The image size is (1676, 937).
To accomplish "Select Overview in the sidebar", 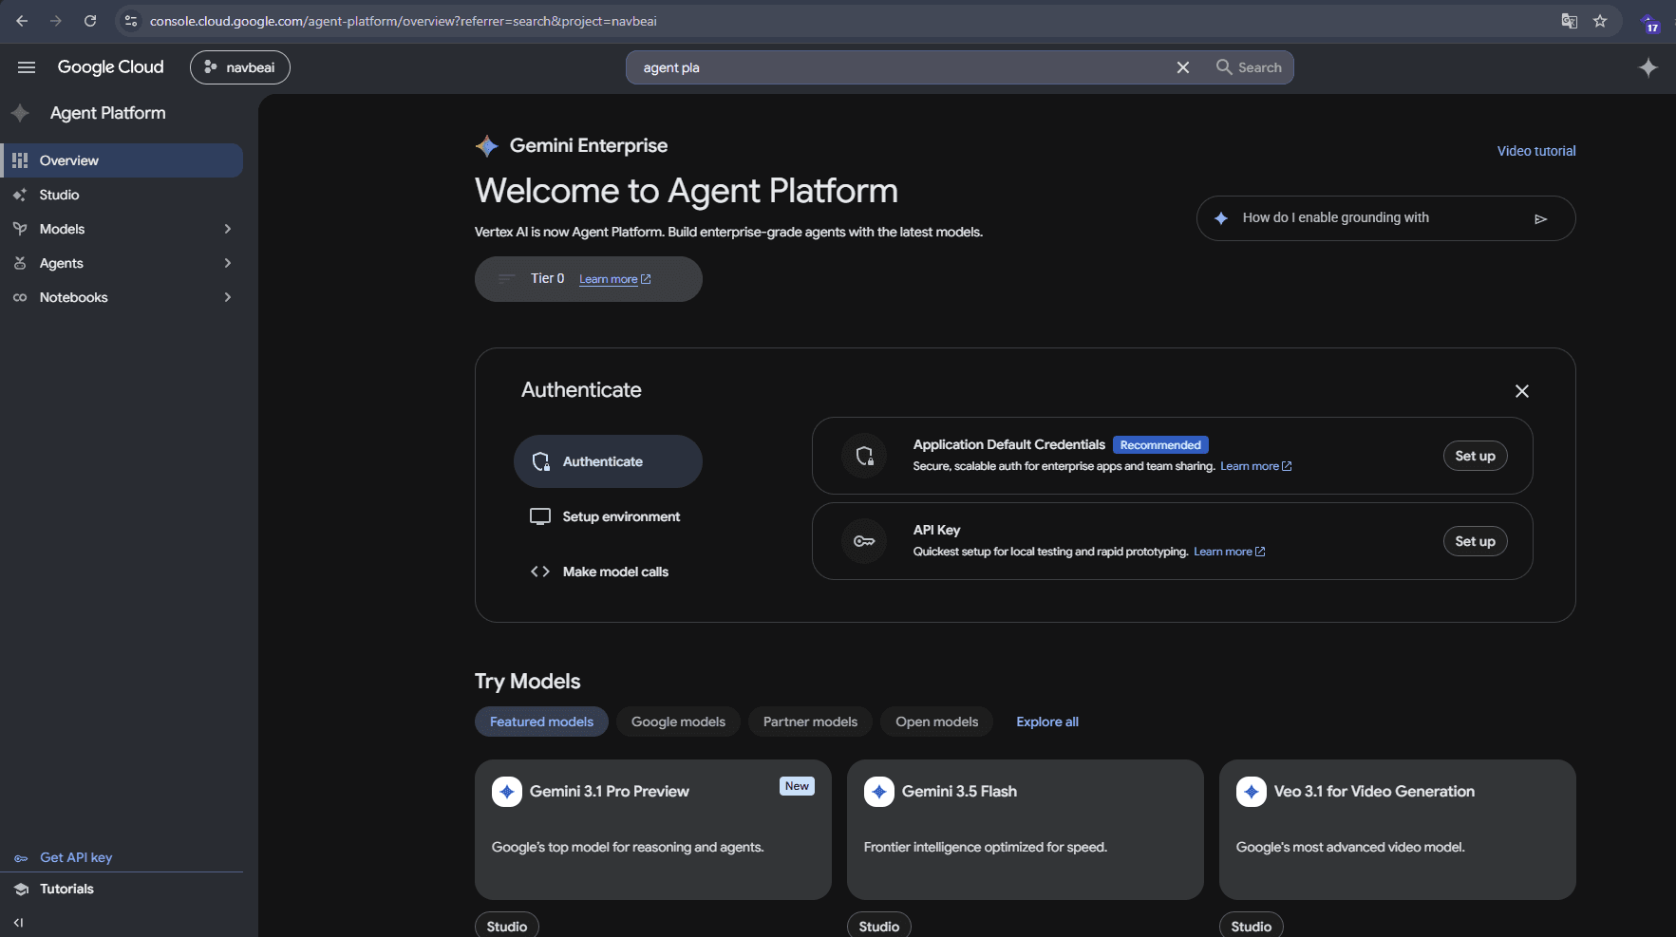I will pos(122,160).
